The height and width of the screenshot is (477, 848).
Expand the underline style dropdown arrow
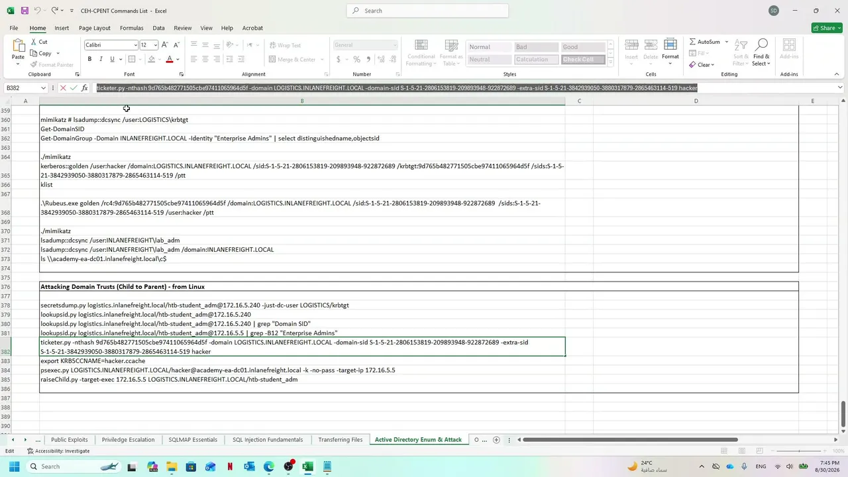120,60
